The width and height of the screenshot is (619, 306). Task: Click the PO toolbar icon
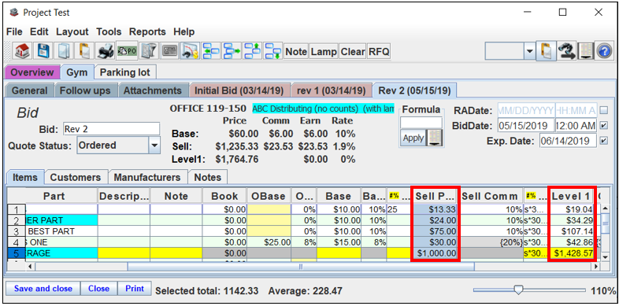[127, 51]
